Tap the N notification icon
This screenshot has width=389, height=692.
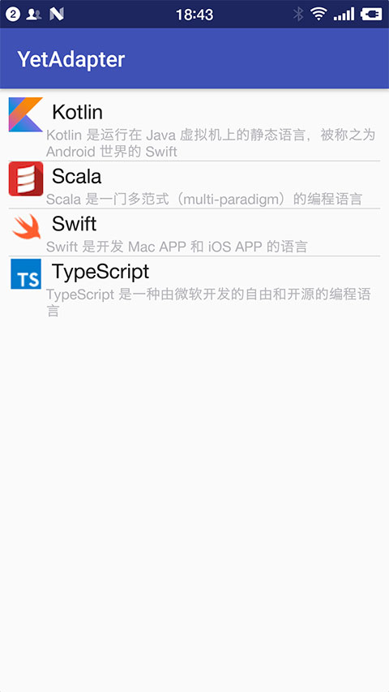pyautogui.click(x=57, y=14)
